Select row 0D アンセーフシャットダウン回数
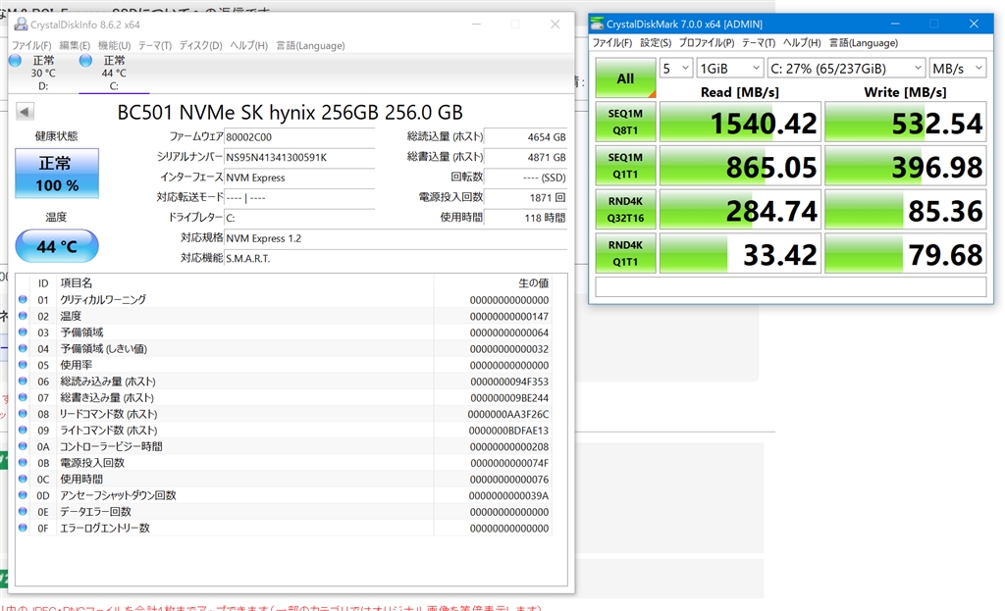Image resolution: width=1005 pixels, height=611 pixels. click(284, 495)
